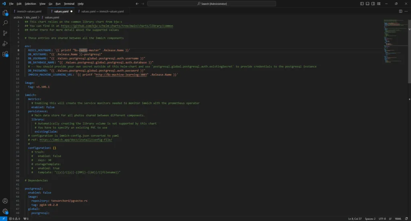411x221 pixels.
Task: Switch to the values.yaml diff tab
Action: pos(102,11)
